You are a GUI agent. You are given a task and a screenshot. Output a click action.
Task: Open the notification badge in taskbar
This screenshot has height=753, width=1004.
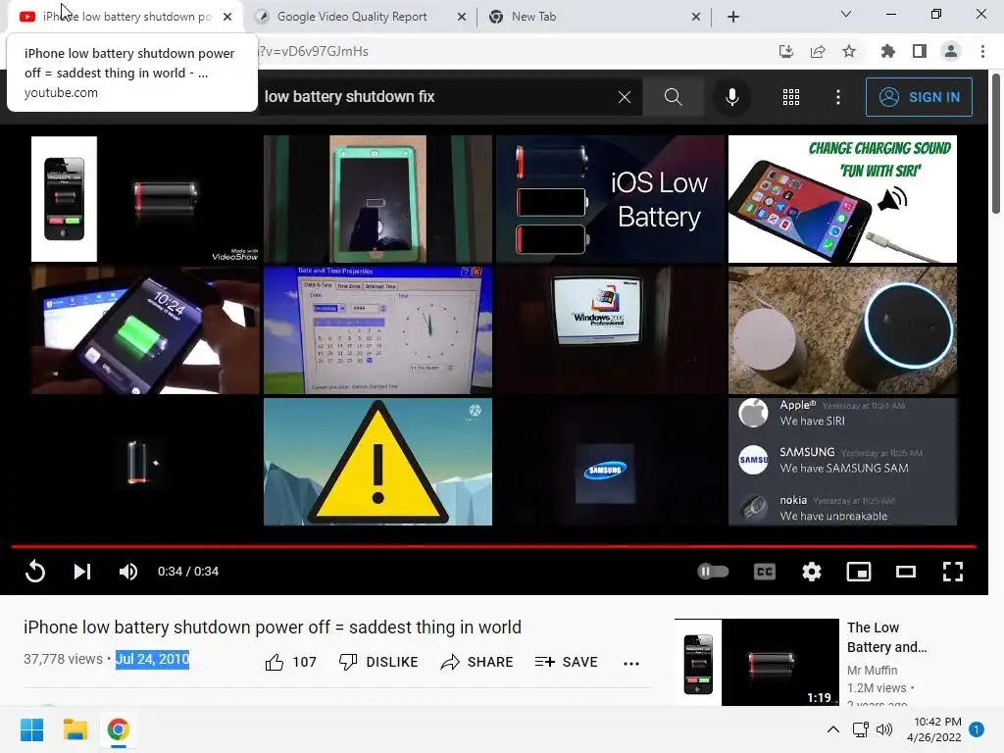click(x=977, y=729)
